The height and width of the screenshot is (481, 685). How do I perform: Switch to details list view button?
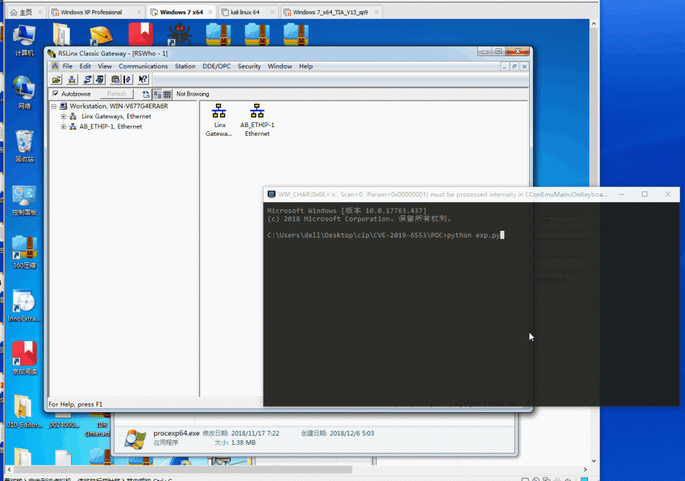point(167,94)
